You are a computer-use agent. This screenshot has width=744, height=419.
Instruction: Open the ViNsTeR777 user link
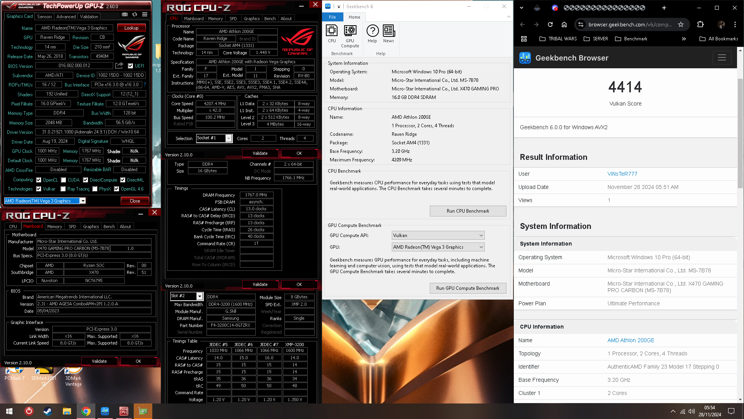point(622,174)
